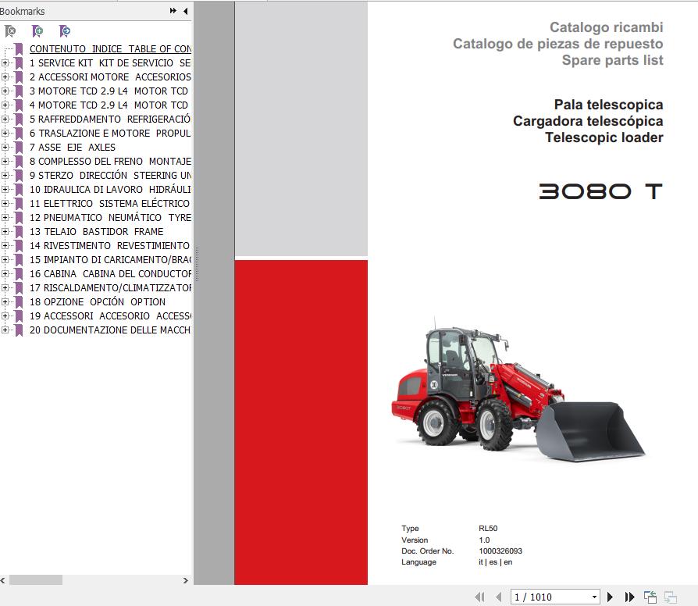
Task: Go to first page button
Action: click(479, 597)
